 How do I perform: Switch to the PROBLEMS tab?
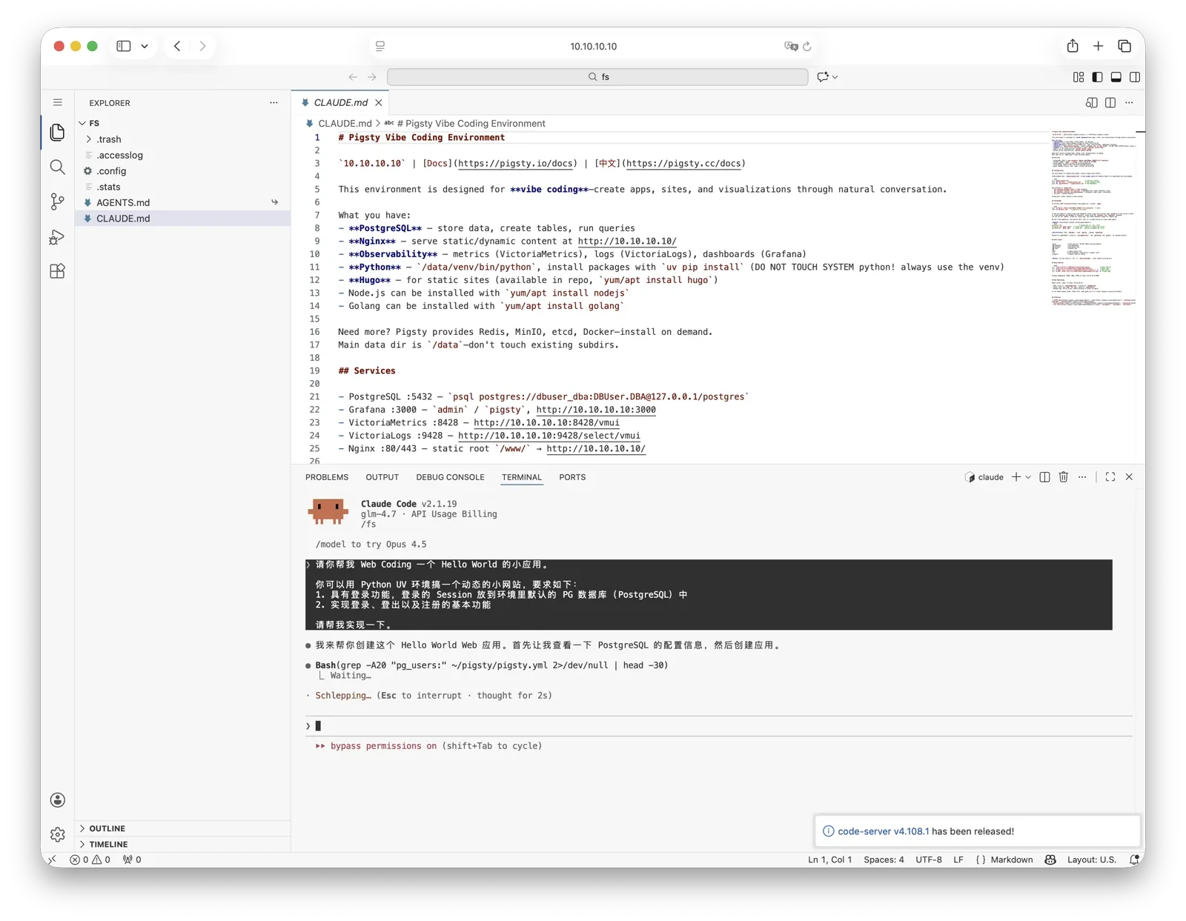point(326,477)
